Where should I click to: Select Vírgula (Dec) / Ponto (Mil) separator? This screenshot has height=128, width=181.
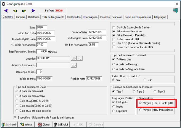(x=141, y=103)
